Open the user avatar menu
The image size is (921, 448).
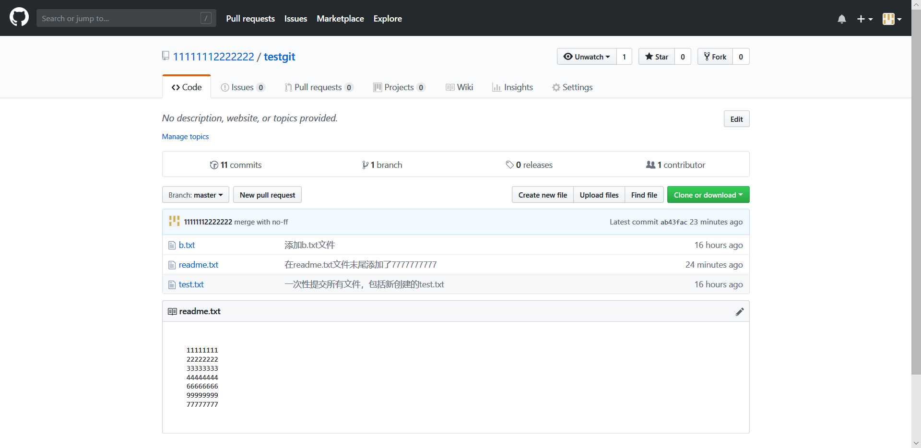pyautogui.click(x=892, y=19)
